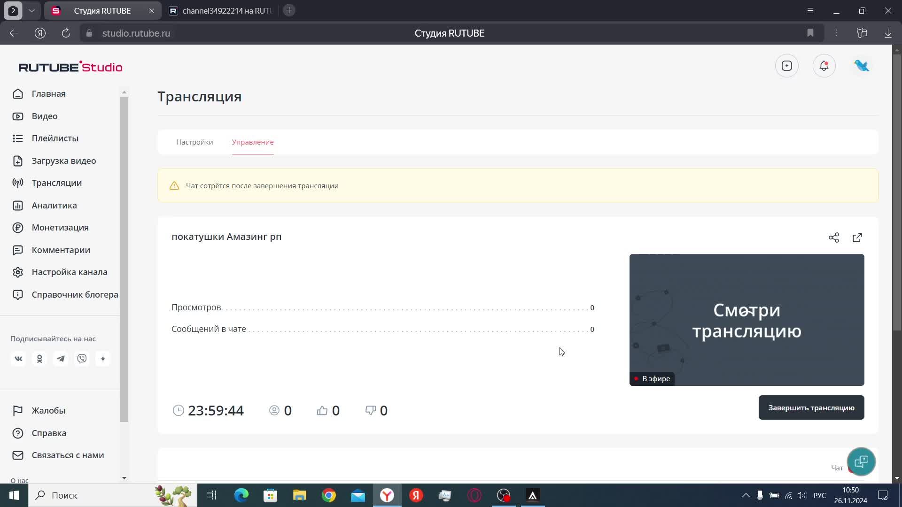
Task: Reload the page
Action: (x=66, y=33)
